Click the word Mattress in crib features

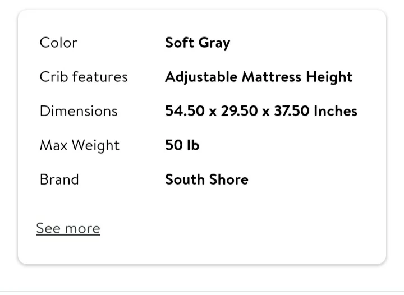pos(271,77)
